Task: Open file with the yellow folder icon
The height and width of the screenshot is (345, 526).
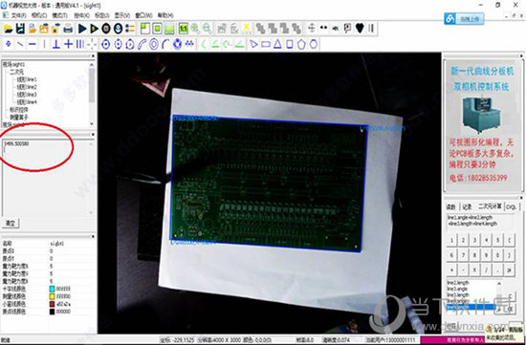Action: point(9,29)
